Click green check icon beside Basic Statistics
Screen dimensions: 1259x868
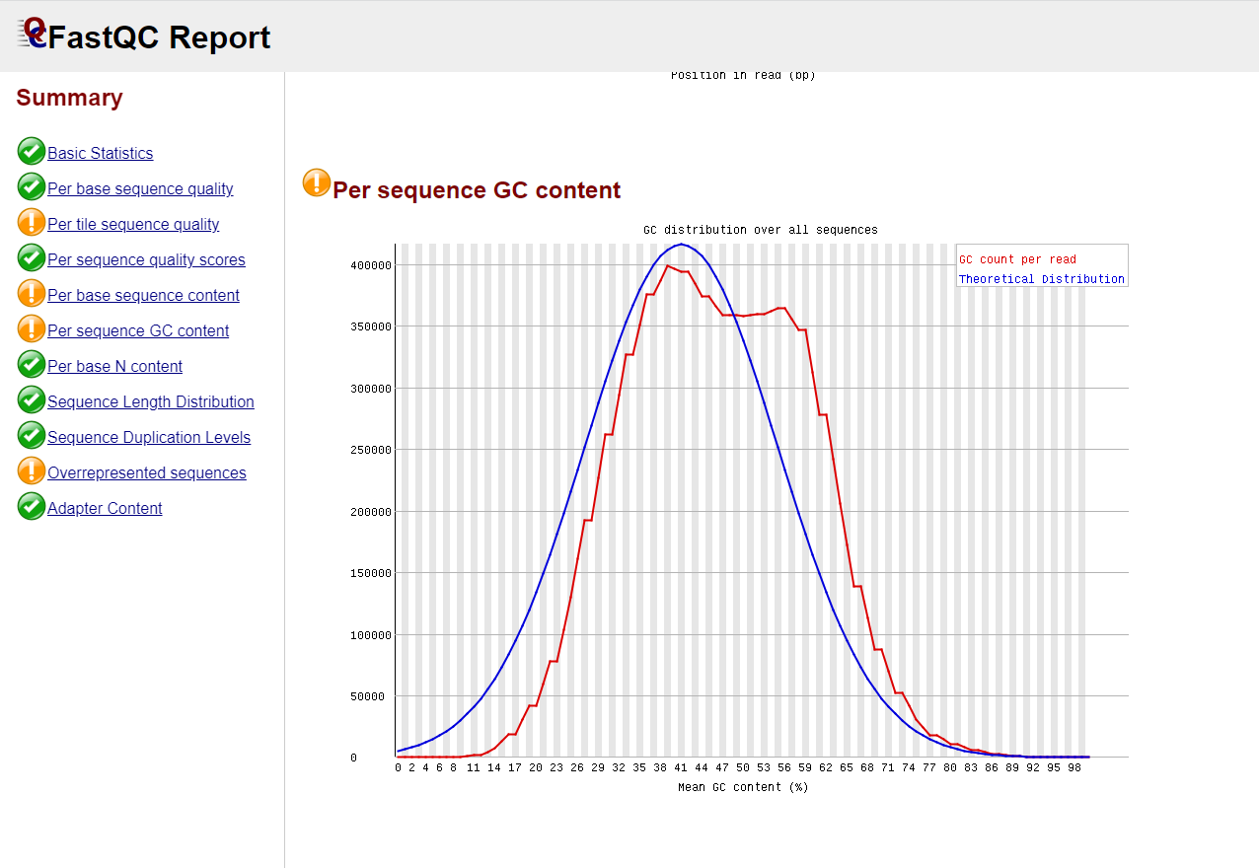[32, 152]
